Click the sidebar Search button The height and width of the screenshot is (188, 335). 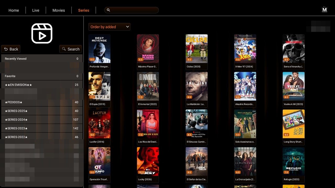(70, 49)
